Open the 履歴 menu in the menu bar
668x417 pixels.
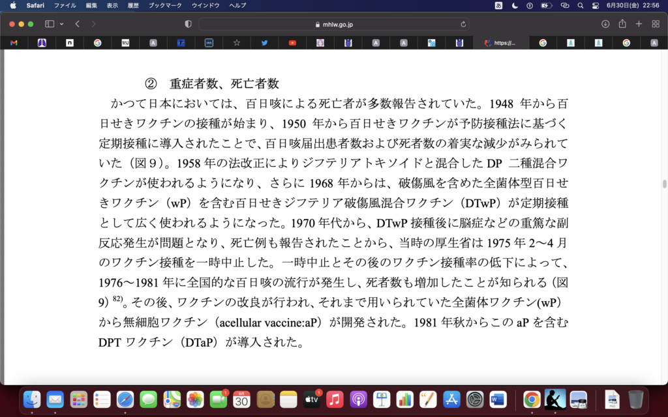pos(132,6)
